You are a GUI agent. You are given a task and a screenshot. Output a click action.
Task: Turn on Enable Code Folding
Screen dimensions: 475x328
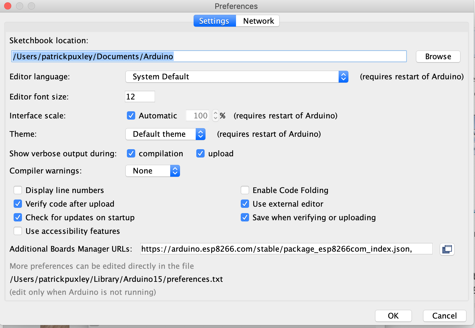coord(245,190)
